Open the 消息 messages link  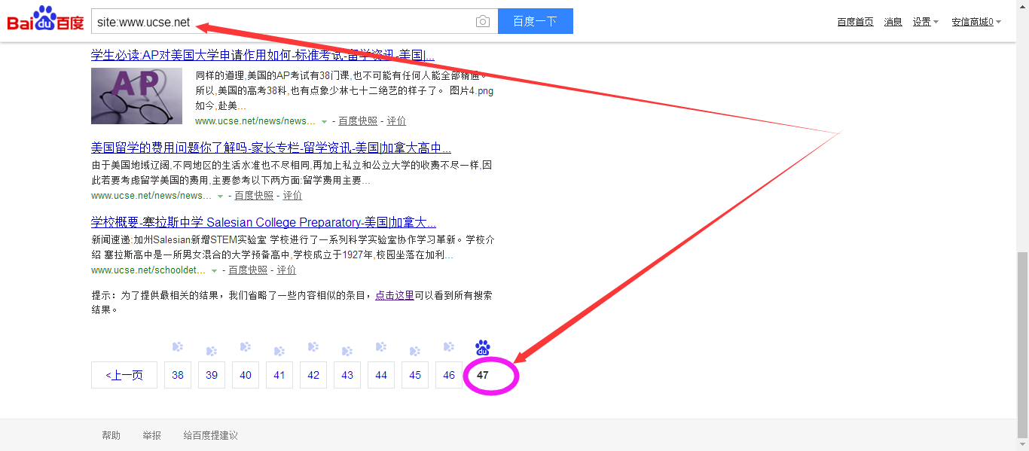[893, 22]
